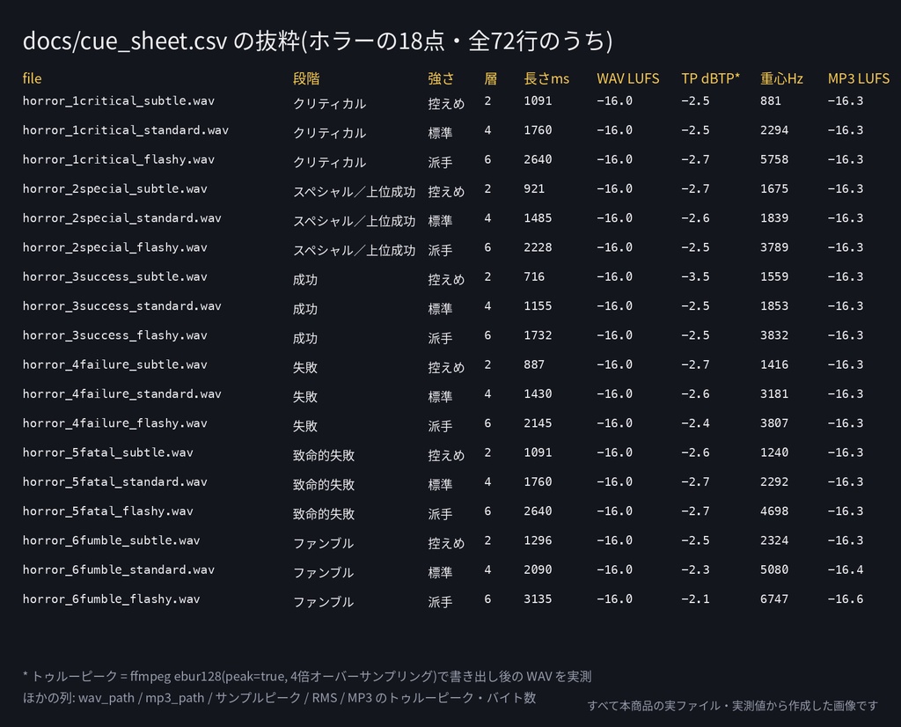This screenshot has height=727, width=901.
Task: Click '失敗' in horror_4failure_flashy.wav row
Action: point(305,426)
